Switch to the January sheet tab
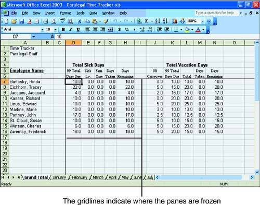Image resolution: width=260 pixels, height=205 pixels. click(59, 177)
